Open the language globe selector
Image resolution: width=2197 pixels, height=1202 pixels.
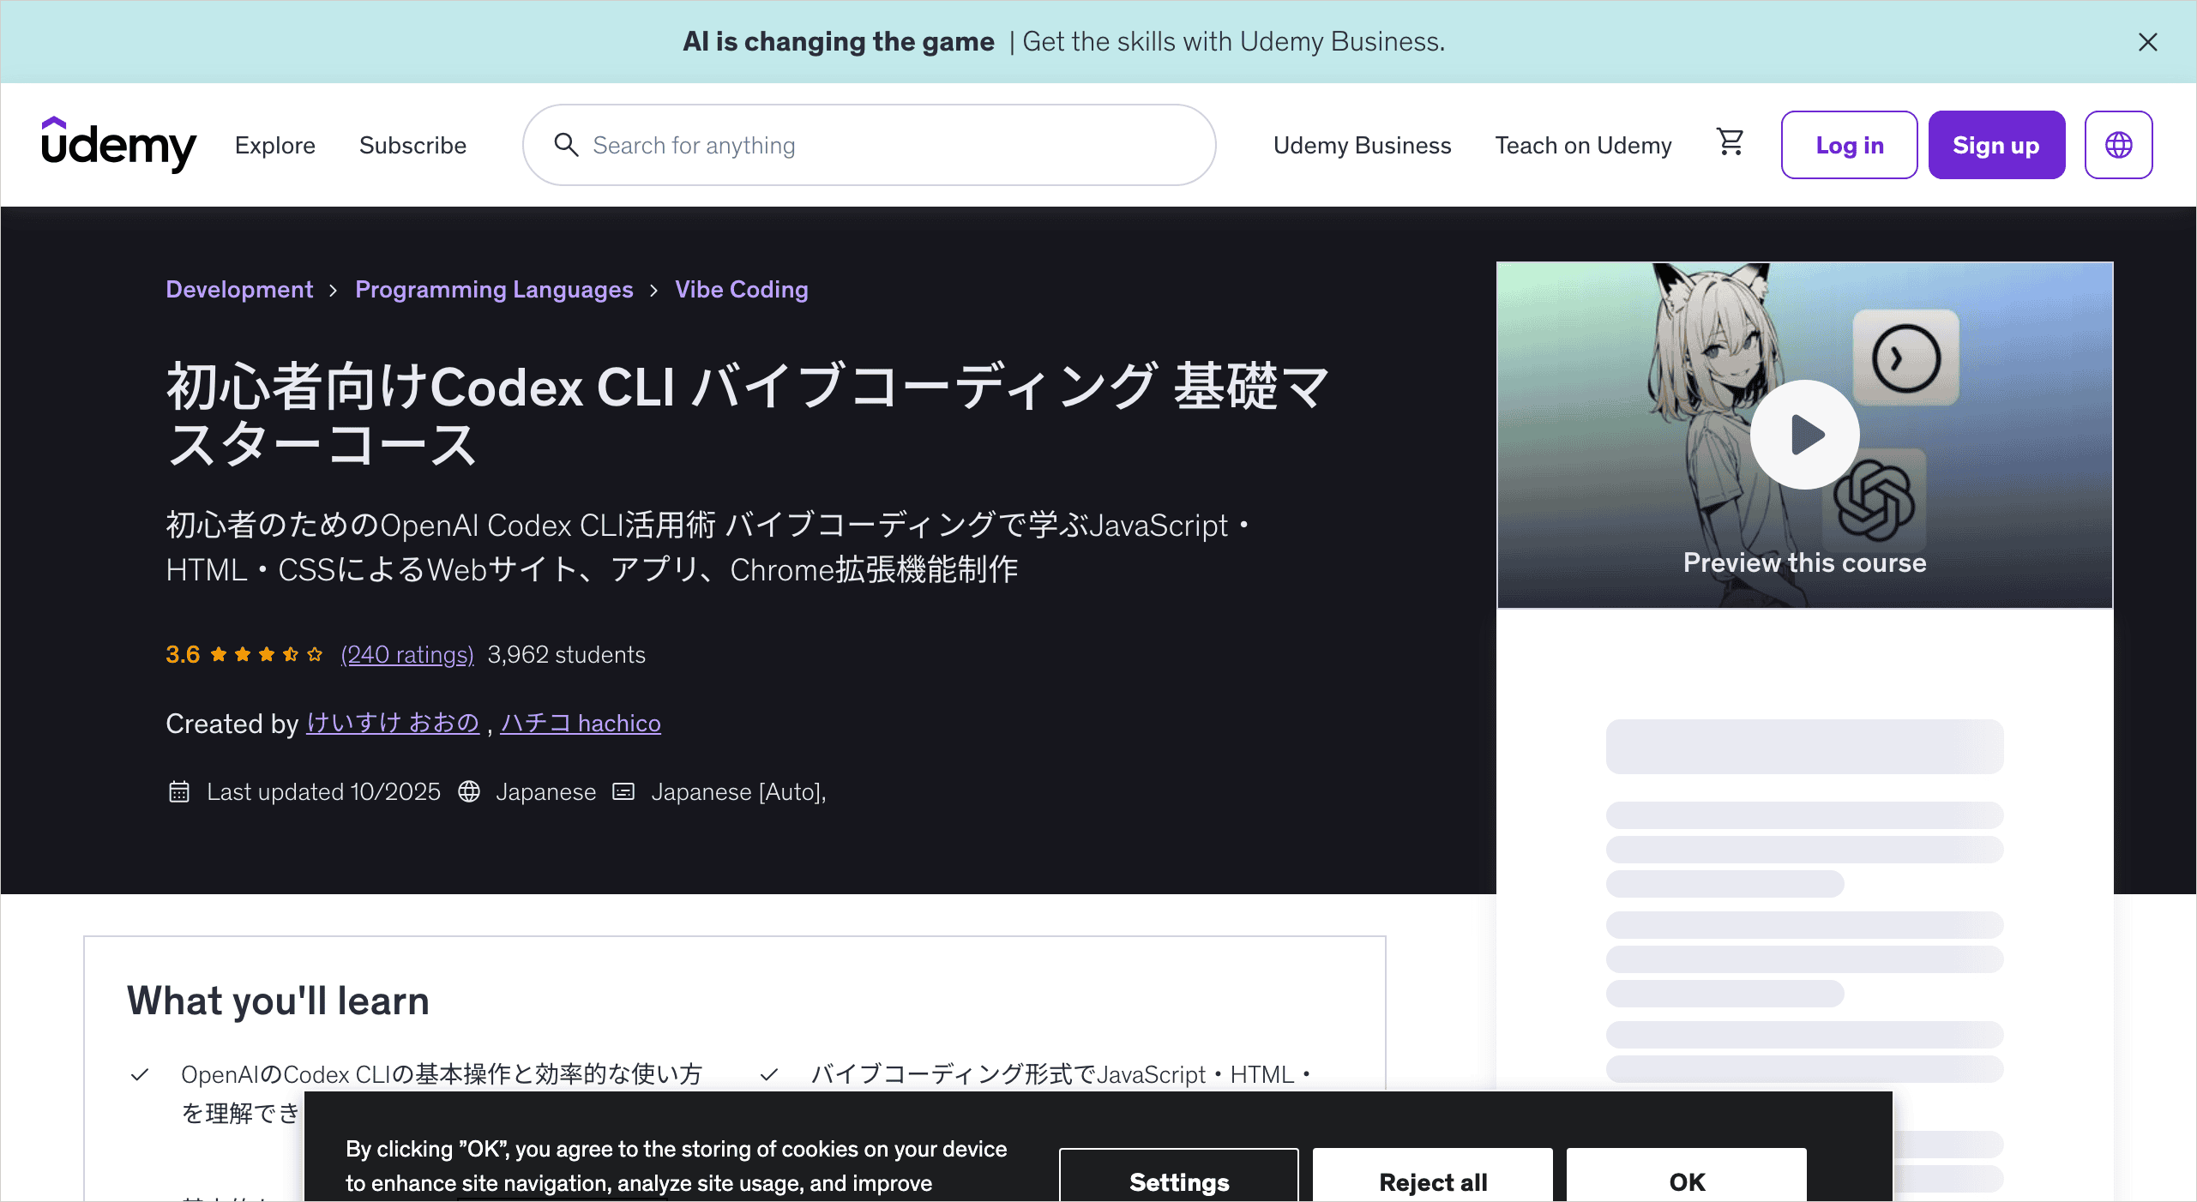[2118, 145]
